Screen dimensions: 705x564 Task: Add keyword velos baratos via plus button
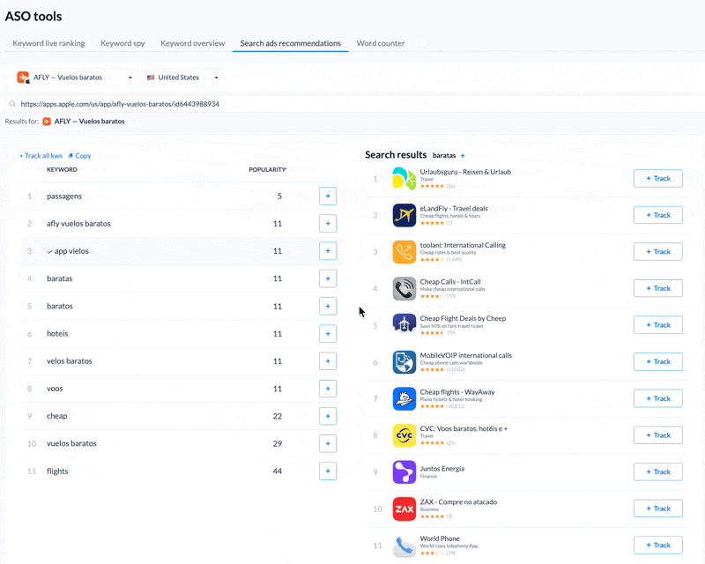coord(328,360)
